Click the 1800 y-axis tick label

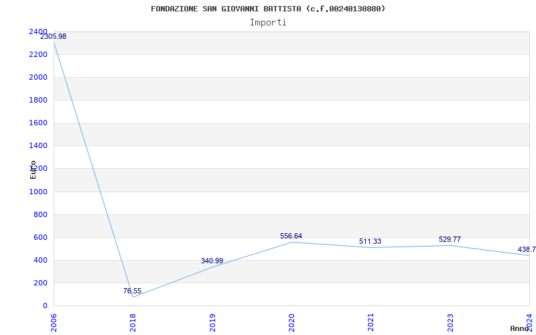pyautogui.click(x=38, y=100)
